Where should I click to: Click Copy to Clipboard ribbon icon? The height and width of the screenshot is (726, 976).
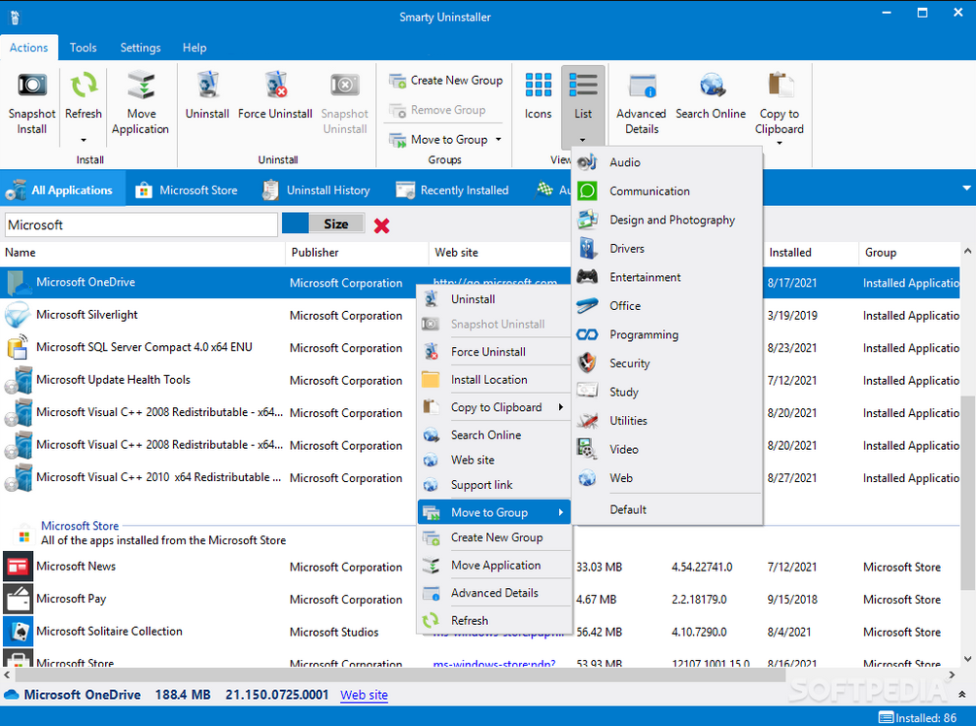pos(780,85)
